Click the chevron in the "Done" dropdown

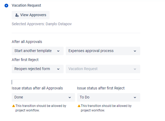pyautogui.click(x=70, y=97)
